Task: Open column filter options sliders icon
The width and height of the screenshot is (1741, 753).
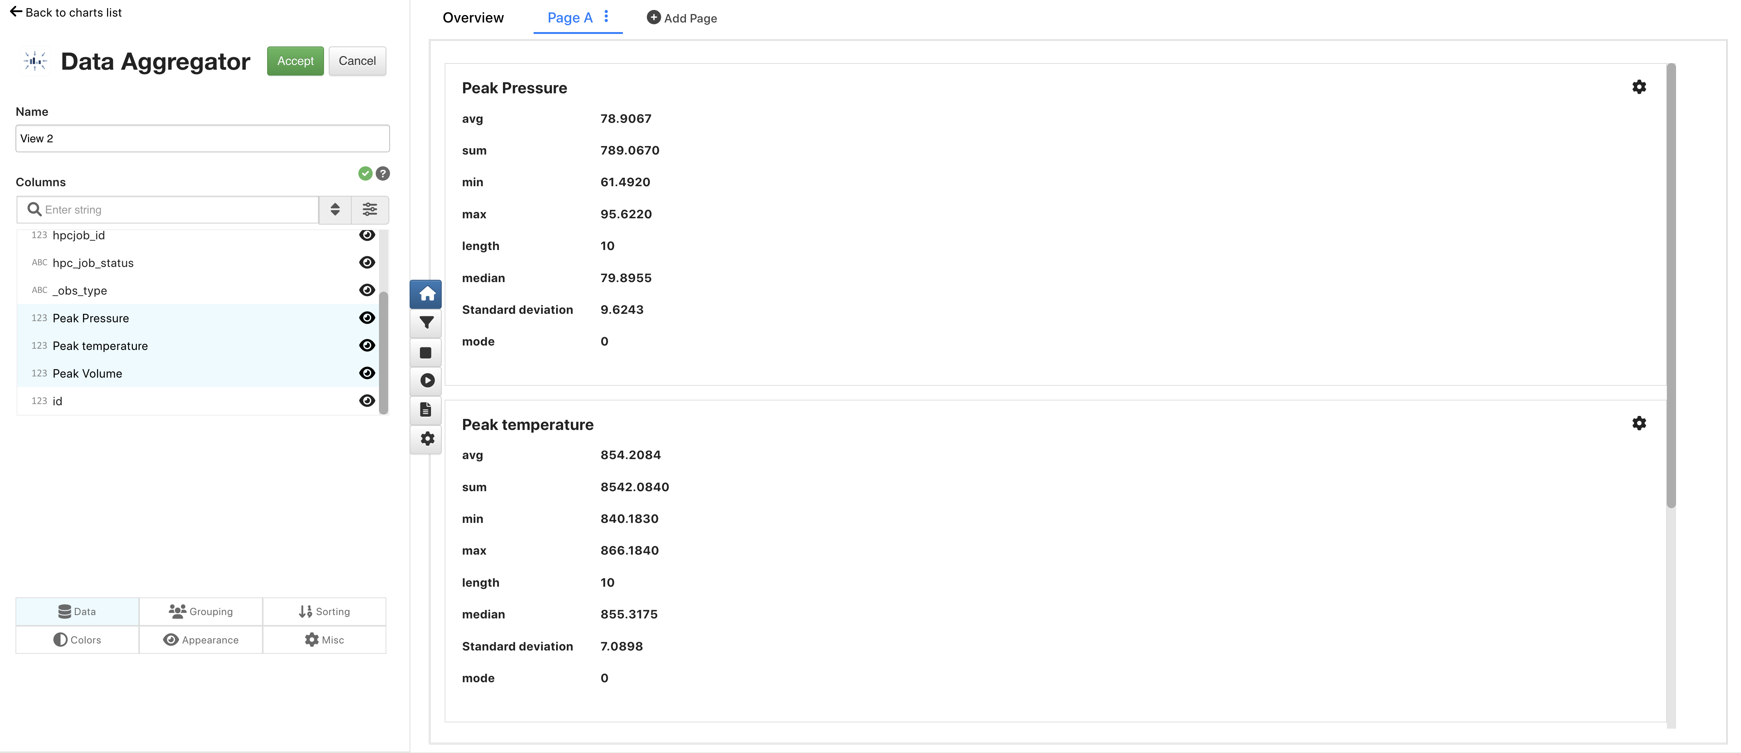Action: point(370,209)
